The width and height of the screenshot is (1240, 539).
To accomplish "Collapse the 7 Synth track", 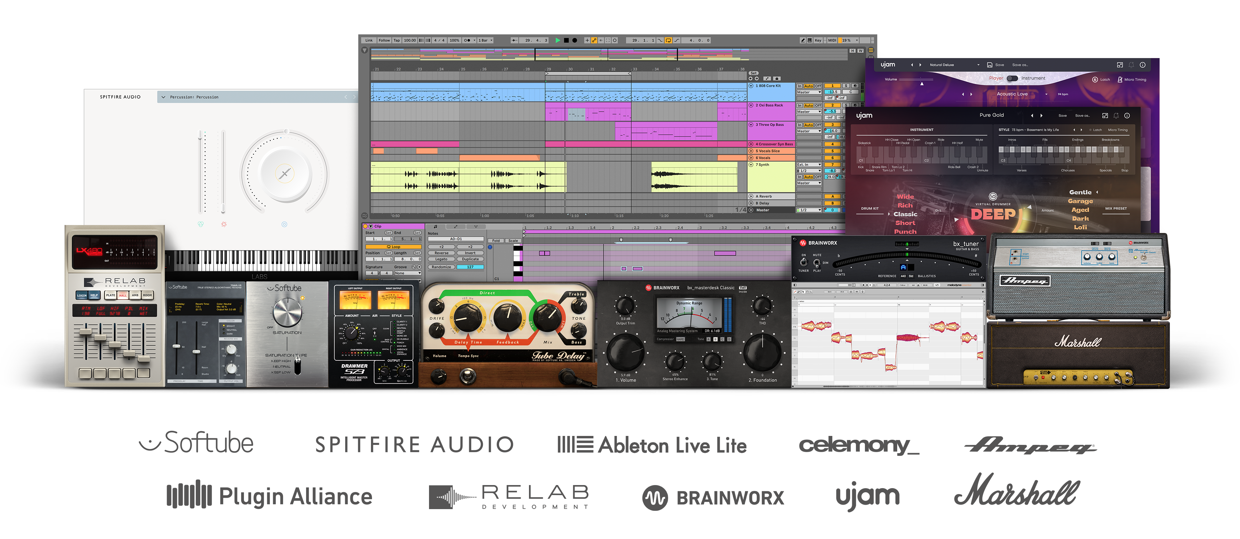I will click(751, 165).
